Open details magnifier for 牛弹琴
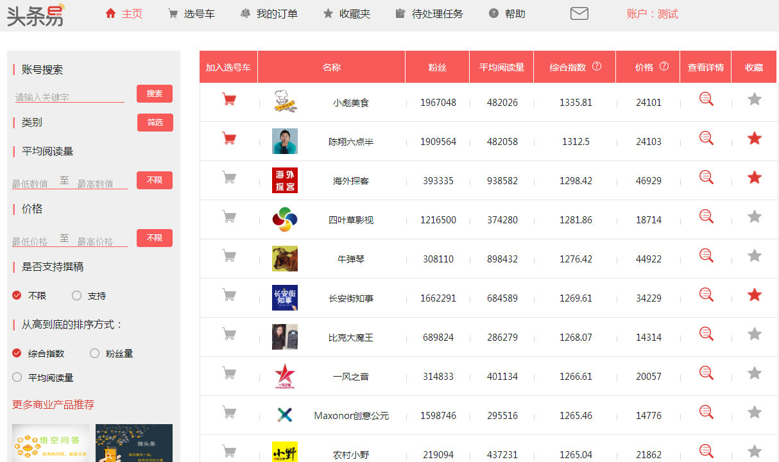 tap(706, 256)
